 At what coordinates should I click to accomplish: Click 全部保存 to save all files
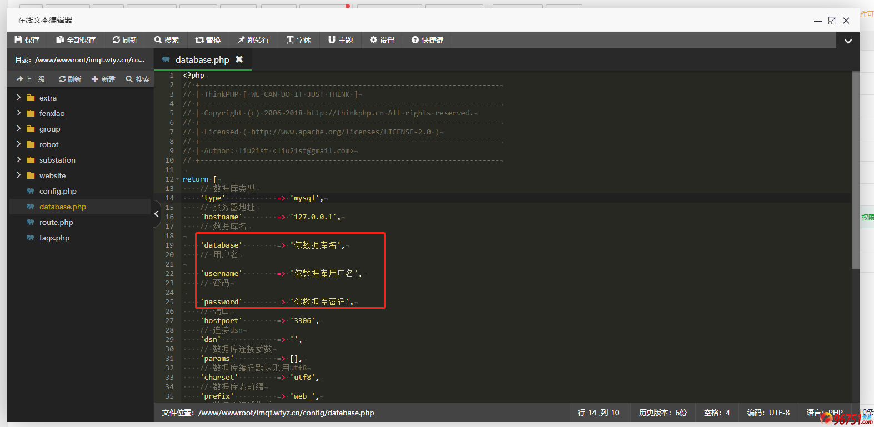click(76, 40)
